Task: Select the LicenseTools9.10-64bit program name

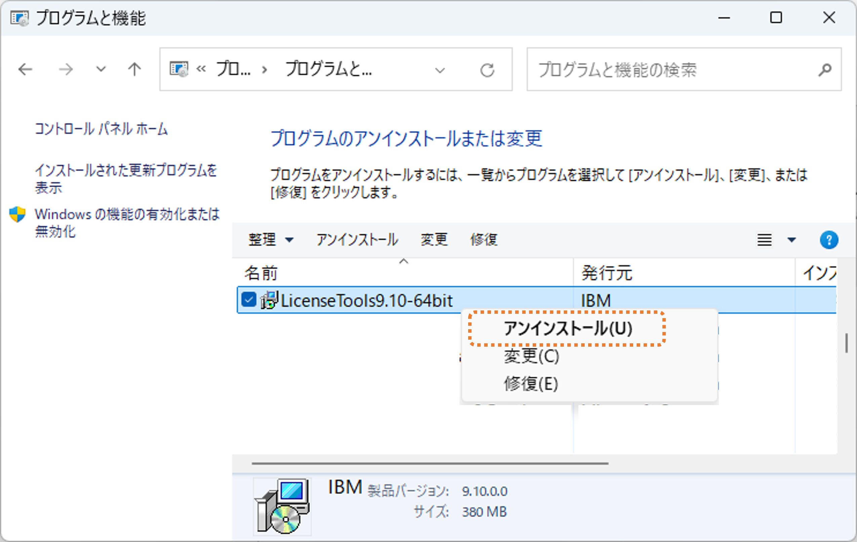Action: (367, 301)
